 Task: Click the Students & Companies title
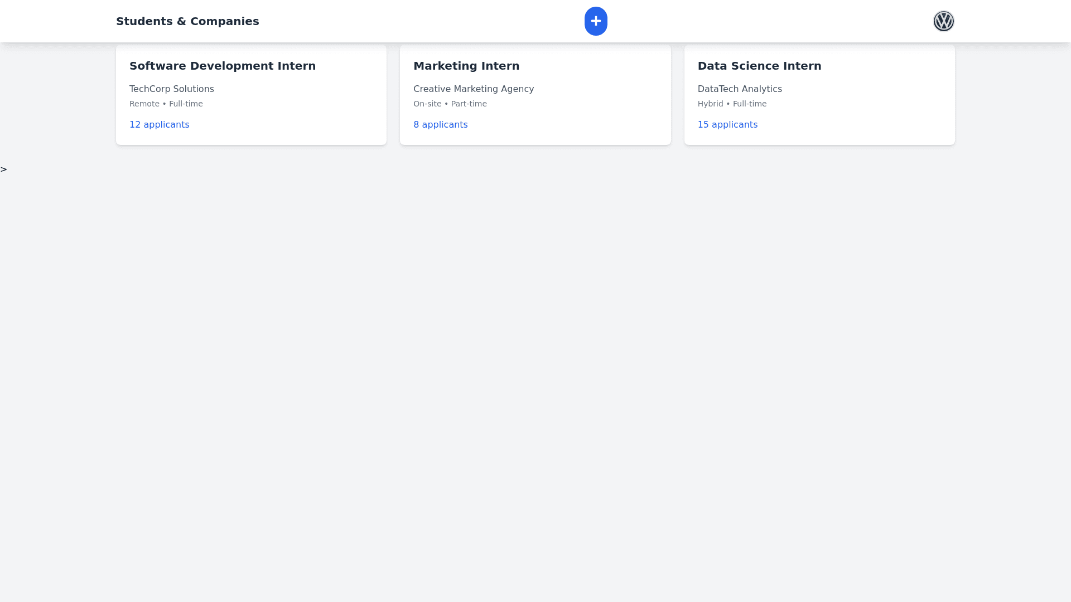(x=187, y=21)
